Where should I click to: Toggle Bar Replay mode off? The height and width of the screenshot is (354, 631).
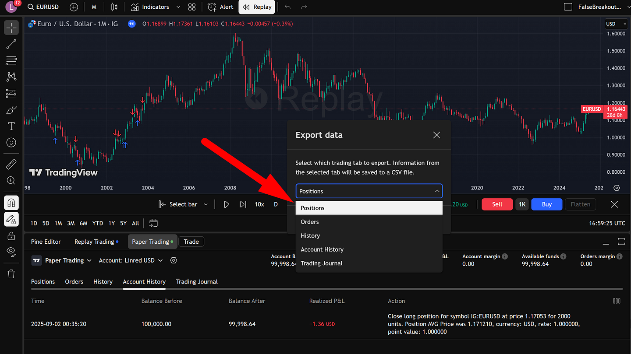[257, 7]
